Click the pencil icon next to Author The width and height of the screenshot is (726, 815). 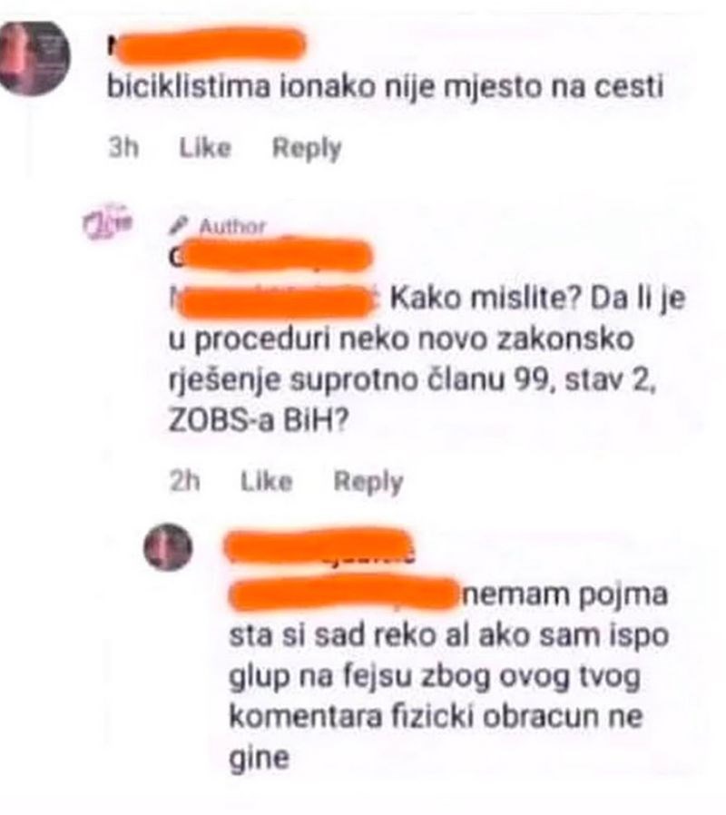179,225
